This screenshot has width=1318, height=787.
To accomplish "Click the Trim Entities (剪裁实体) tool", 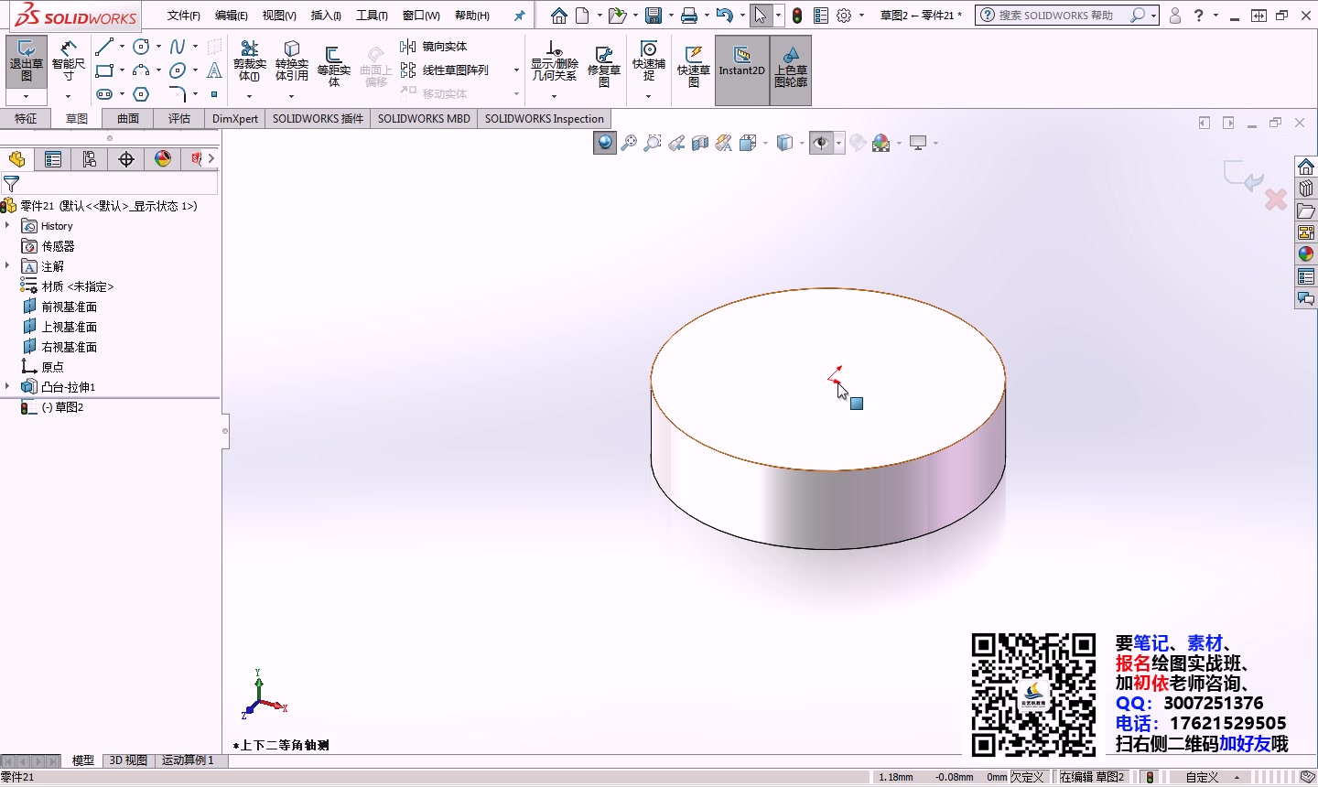I will (x=249, y=60).
